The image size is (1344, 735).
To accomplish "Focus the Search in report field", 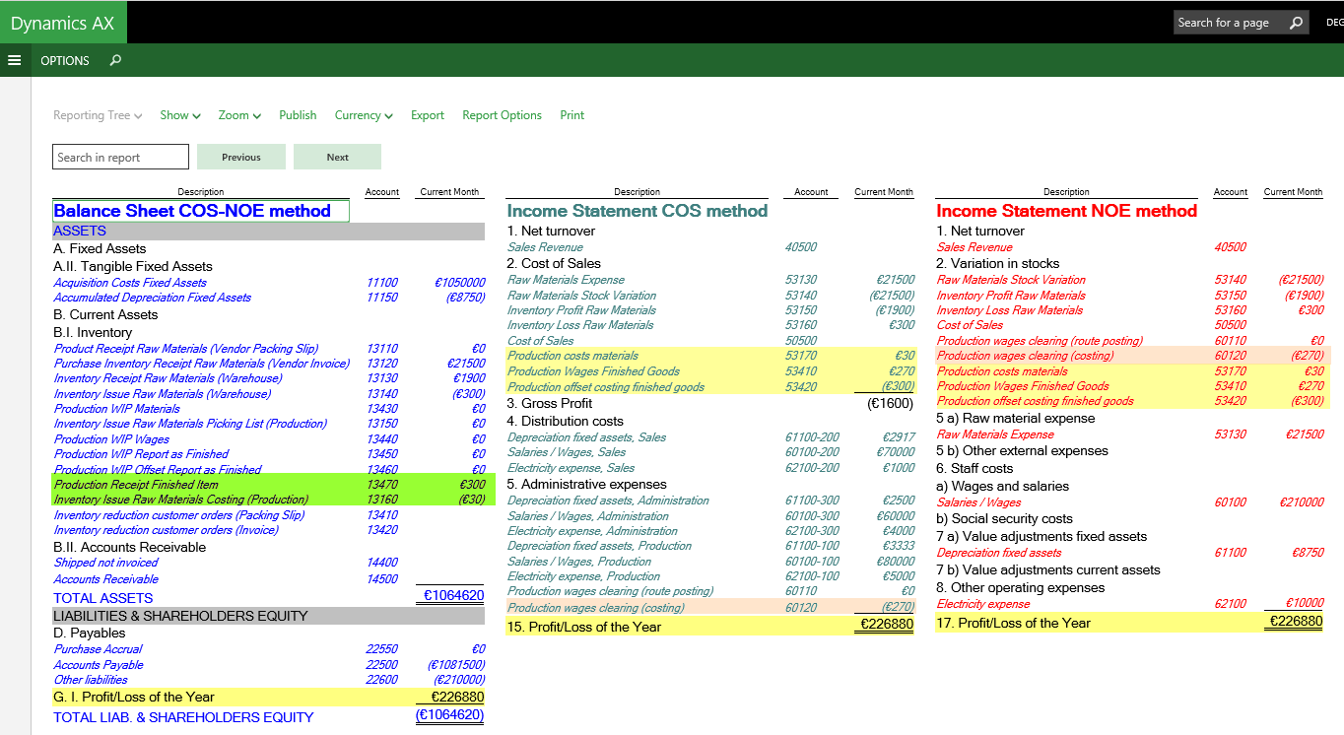I will [x=120, y=157].
